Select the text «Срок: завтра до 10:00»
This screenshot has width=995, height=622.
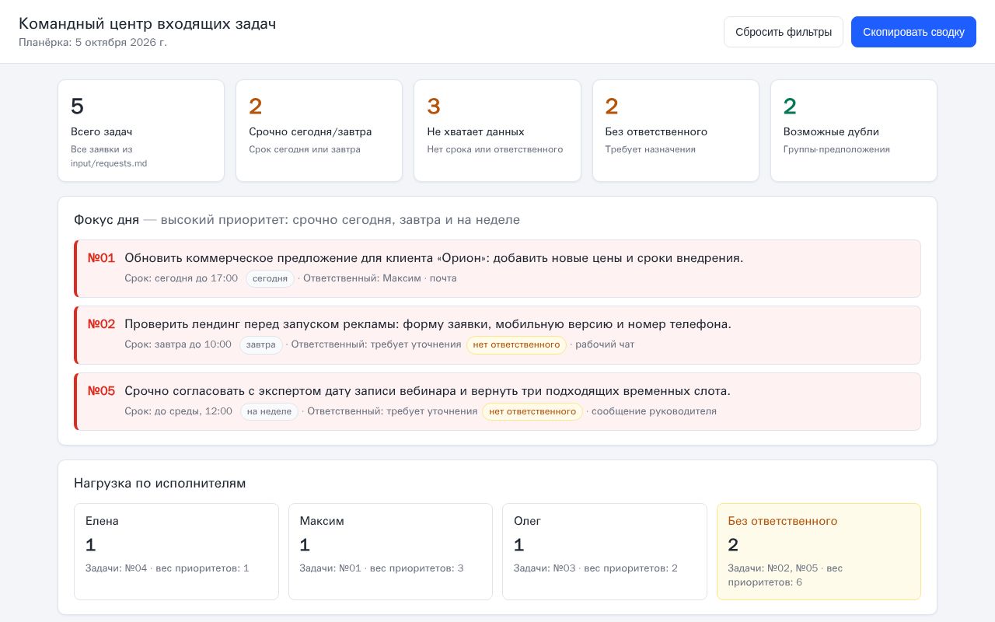tap(178, 344)
